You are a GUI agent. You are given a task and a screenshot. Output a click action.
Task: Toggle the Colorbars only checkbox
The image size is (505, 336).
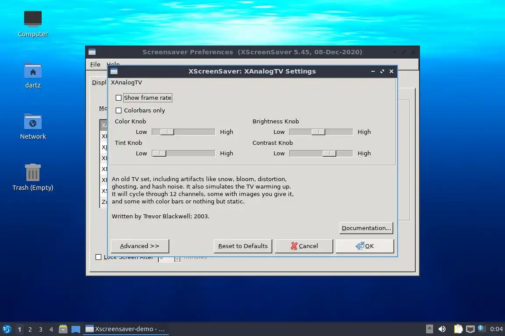click(118, 111)
